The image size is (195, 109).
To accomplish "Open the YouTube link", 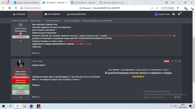I will (86, 44).
